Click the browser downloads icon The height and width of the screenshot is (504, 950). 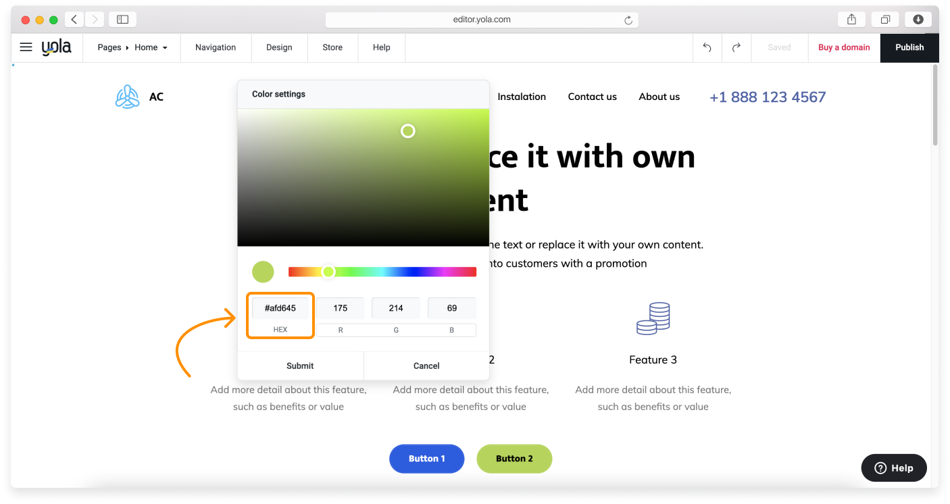[918, 19]
